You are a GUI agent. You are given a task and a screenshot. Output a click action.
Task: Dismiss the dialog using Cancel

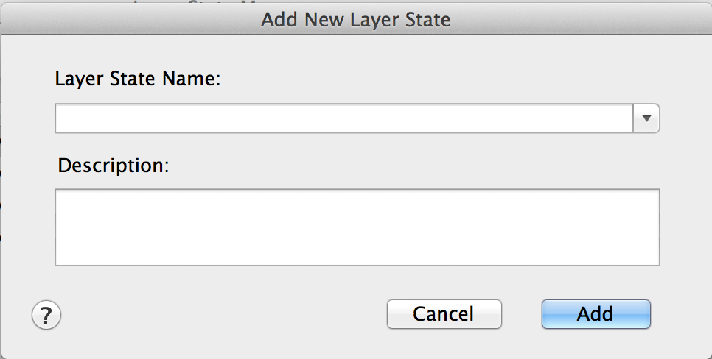(444, 313)
